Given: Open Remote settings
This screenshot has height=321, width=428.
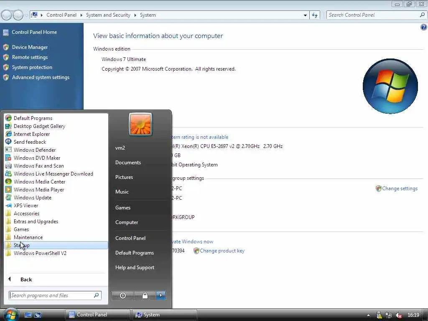Looking at the screenshot, I should click(x=30, y=57).
